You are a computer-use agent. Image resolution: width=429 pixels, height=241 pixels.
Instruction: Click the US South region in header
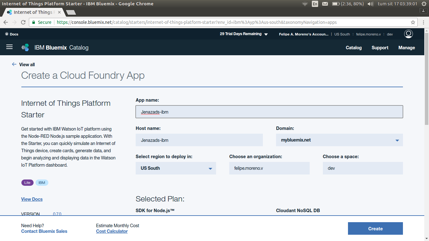coord(342,34)
